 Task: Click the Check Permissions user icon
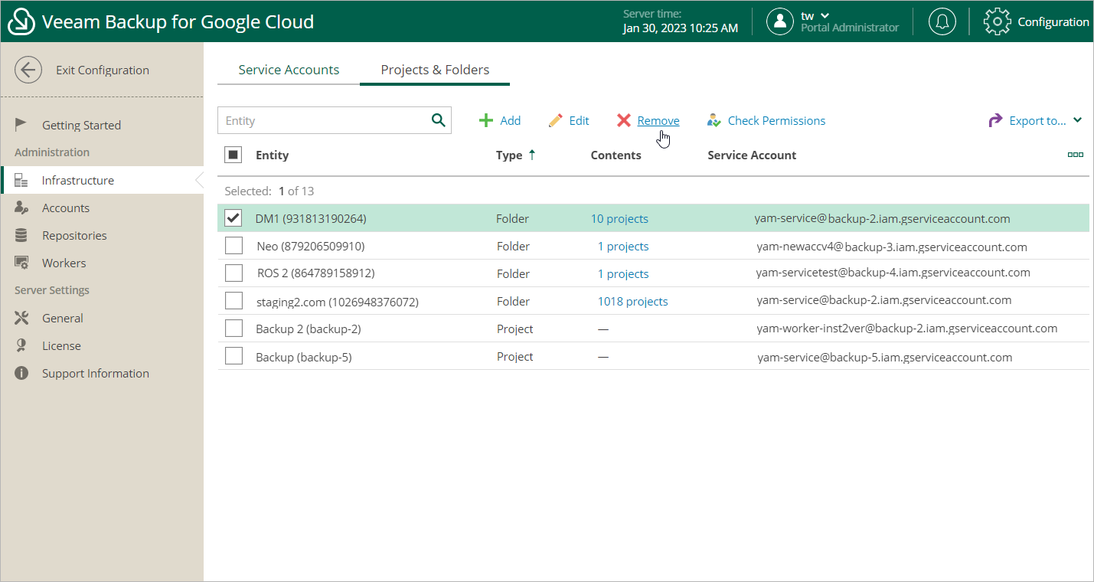point(714,121)
